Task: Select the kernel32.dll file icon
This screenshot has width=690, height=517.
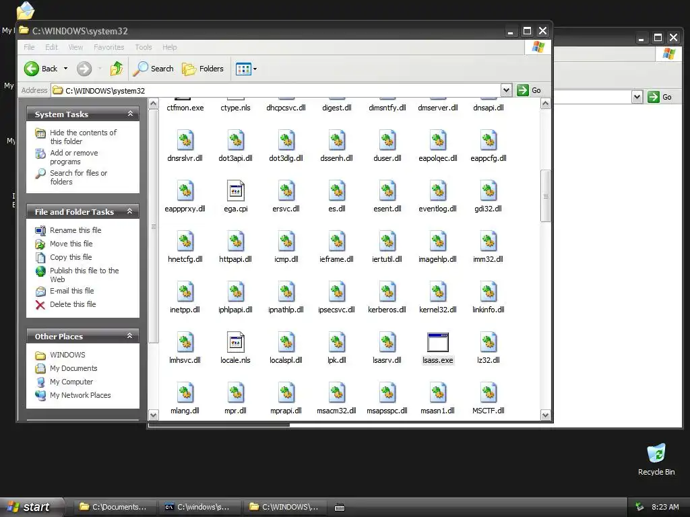Action: coord(438,292)
